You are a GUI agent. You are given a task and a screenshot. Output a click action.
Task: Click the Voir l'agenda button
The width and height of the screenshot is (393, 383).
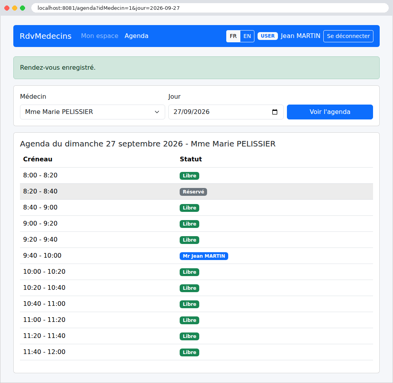click(330, 112)
